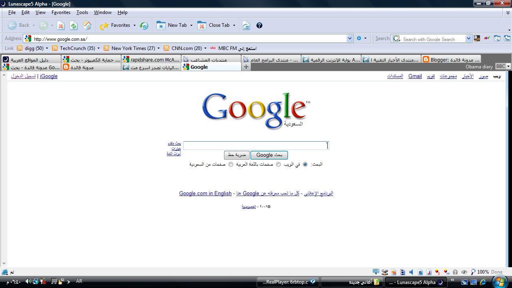This screenshot has height=288, width=512.
Task: Click inside the Google search text box
Action: coord(256,146)
